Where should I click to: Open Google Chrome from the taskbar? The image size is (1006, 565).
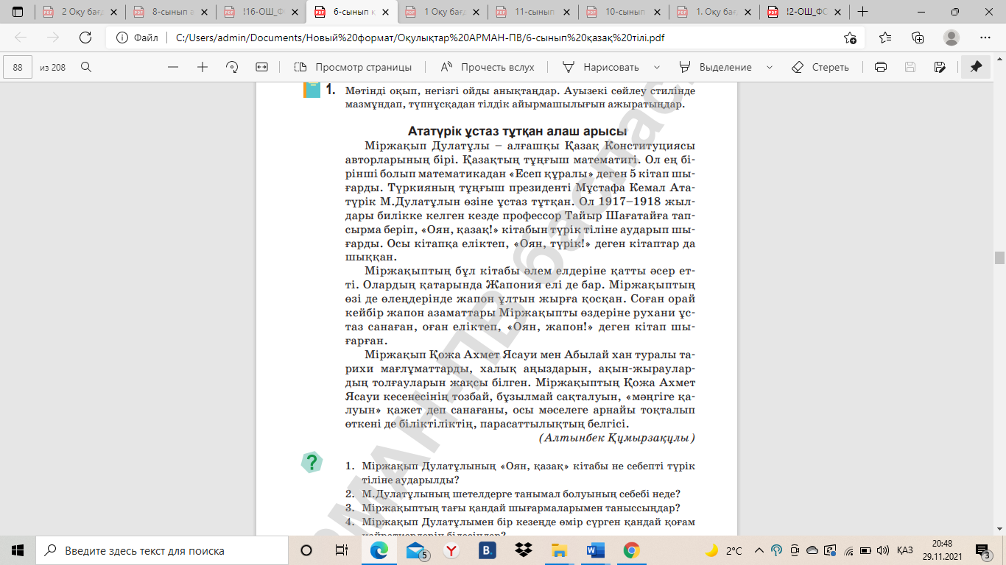[x=631, y=550]
